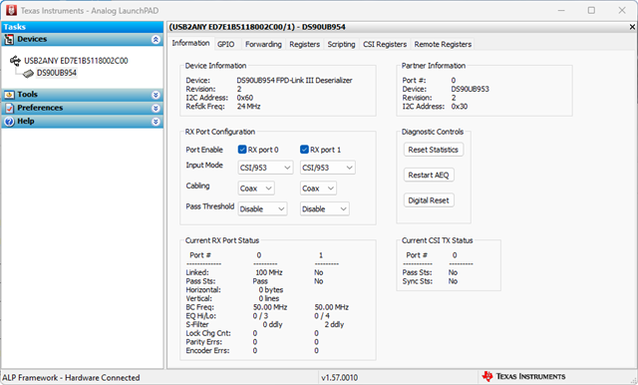The height and width of the screenshot is (385, 638).
Task: Click Linked value 100 MHz for port 0
Action: [269, 272]
